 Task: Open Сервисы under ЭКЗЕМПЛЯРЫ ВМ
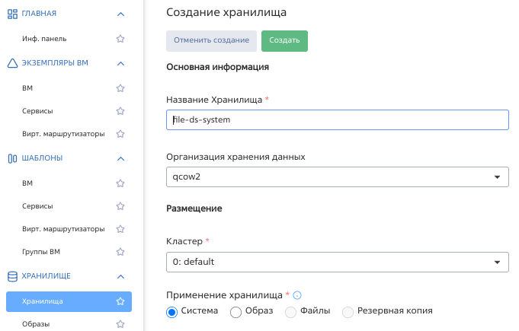click(37, 111)
